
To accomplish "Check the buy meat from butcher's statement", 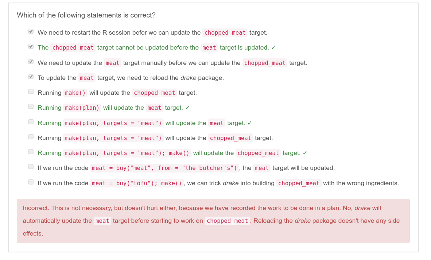I will coord(31,166).
